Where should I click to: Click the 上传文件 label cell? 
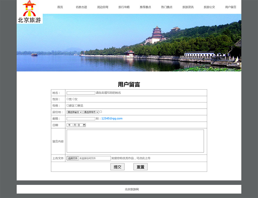point(58,158)
